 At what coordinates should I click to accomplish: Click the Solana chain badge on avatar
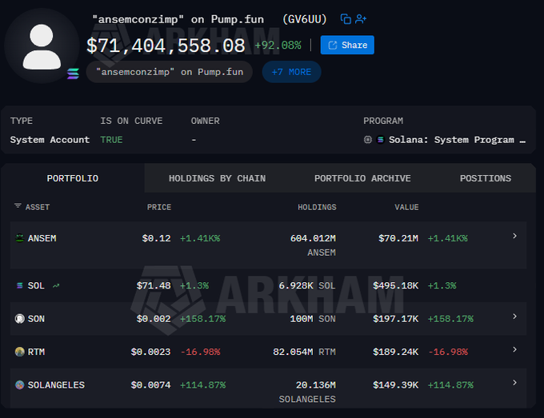73,74
